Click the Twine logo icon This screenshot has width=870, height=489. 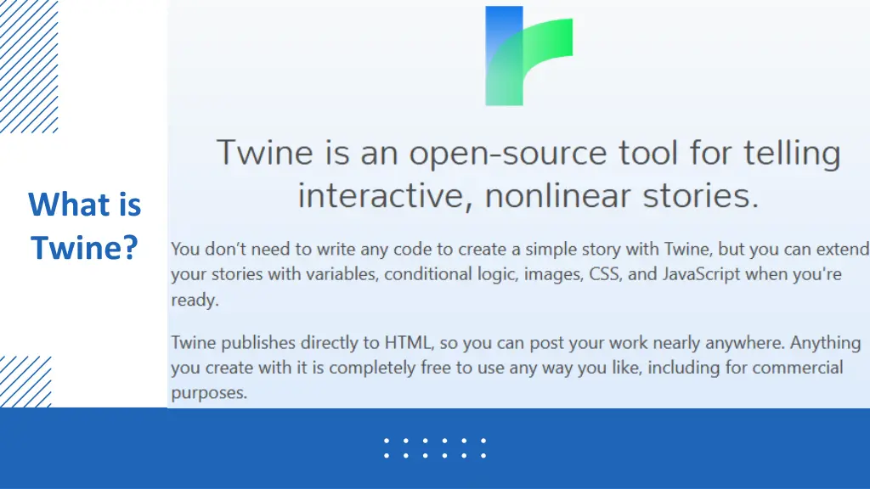tap(528, 55)
